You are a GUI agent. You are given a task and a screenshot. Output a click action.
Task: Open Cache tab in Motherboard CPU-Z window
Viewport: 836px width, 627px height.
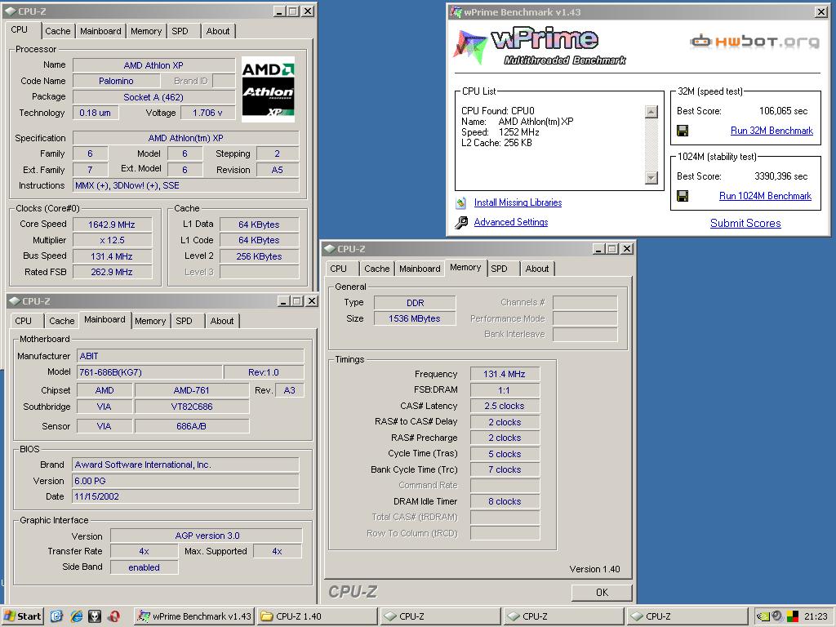tap(62, 321)
